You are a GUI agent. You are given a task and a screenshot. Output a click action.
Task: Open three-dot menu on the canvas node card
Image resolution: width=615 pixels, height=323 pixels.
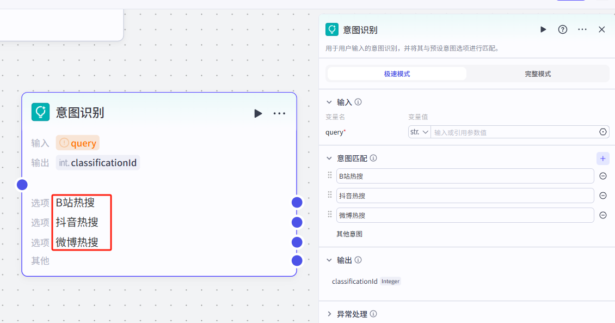(279, 113)
